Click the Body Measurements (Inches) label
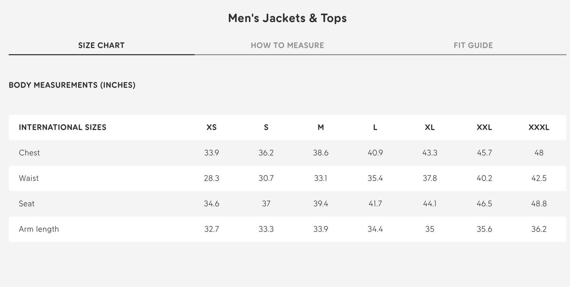Viewport: 570px width, 287px height. tap(72, 85)
